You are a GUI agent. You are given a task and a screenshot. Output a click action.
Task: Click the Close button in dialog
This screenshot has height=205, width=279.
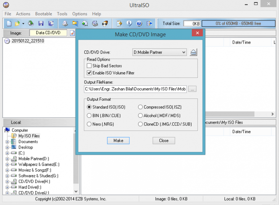164,141
